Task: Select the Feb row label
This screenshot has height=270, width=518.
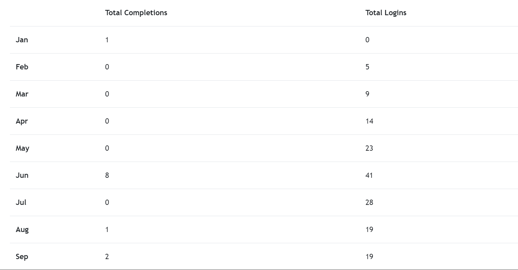Action: point(22,67)
